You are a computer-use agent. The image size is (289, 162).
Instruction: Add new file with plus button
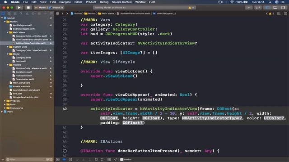[3, 160]
